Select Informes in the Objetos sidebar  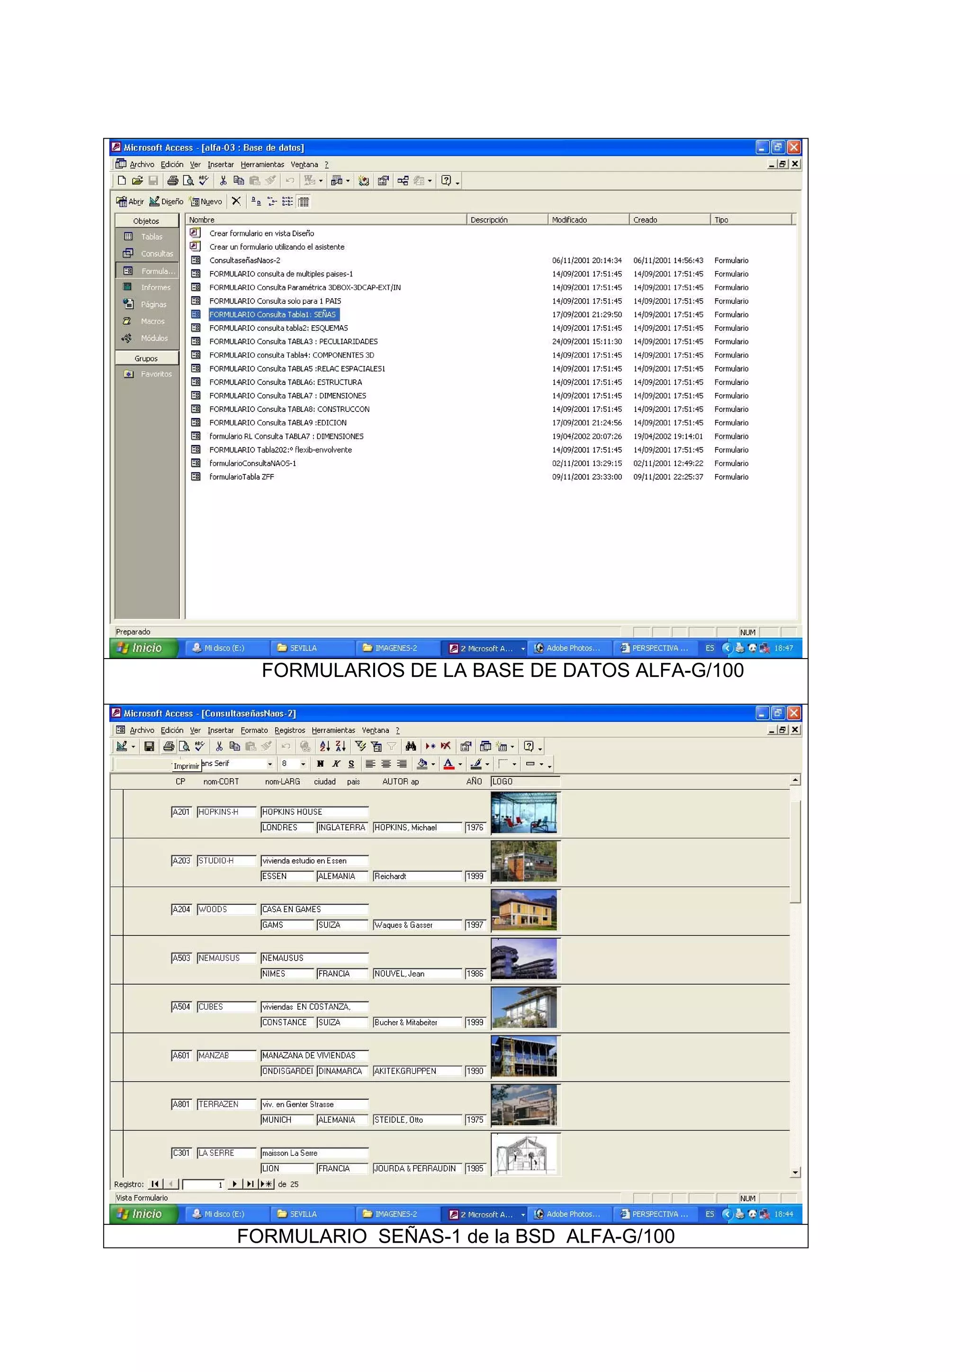pyautogui.click(x=147, y=287)
